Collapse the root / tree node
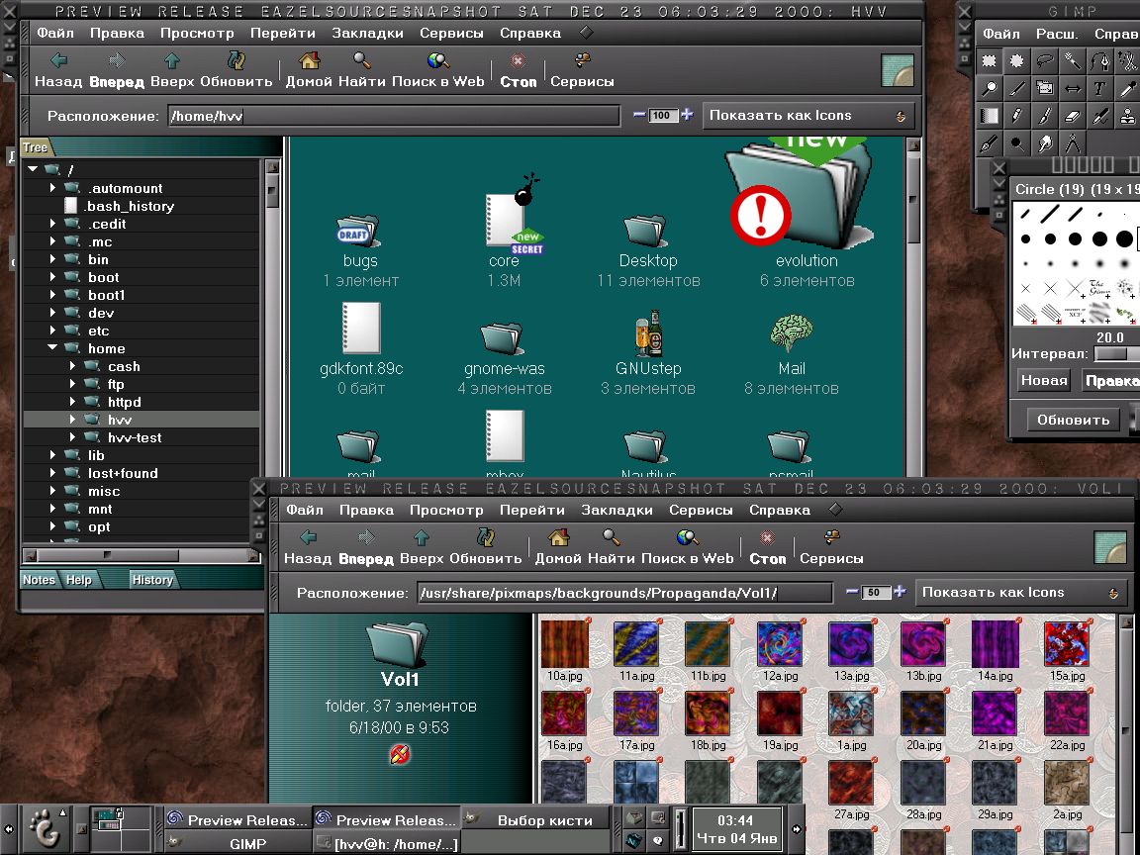This screenshot has width=1140, height=855. [33, 168]
